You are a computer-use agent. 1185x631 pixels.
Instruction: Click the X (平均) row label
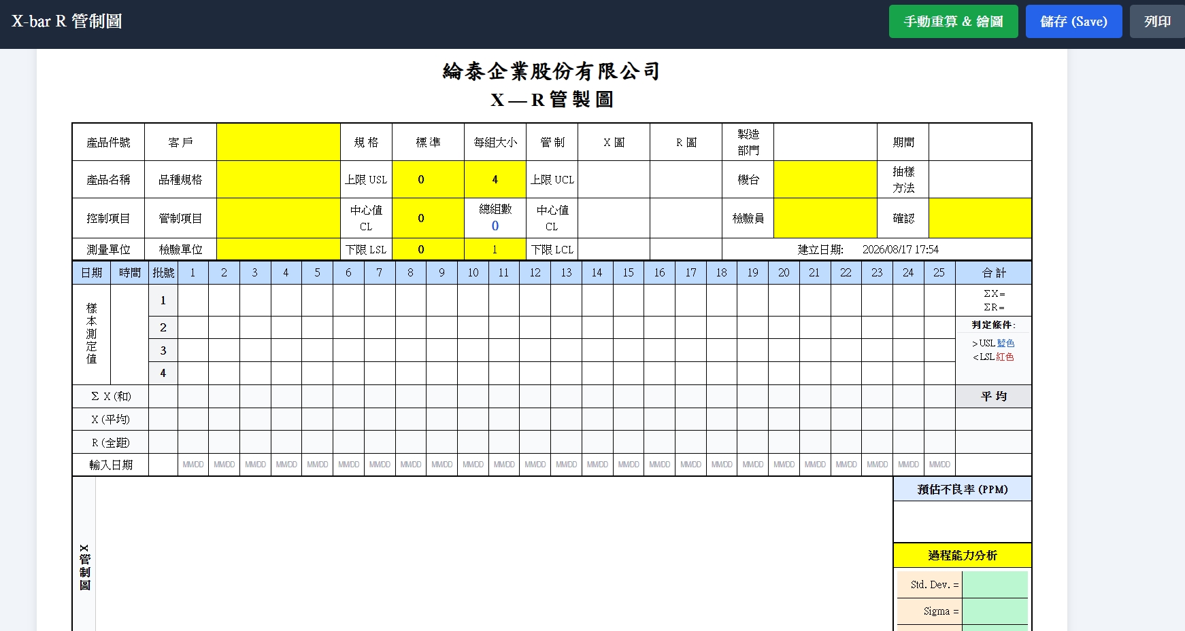(x=111, y=419)
